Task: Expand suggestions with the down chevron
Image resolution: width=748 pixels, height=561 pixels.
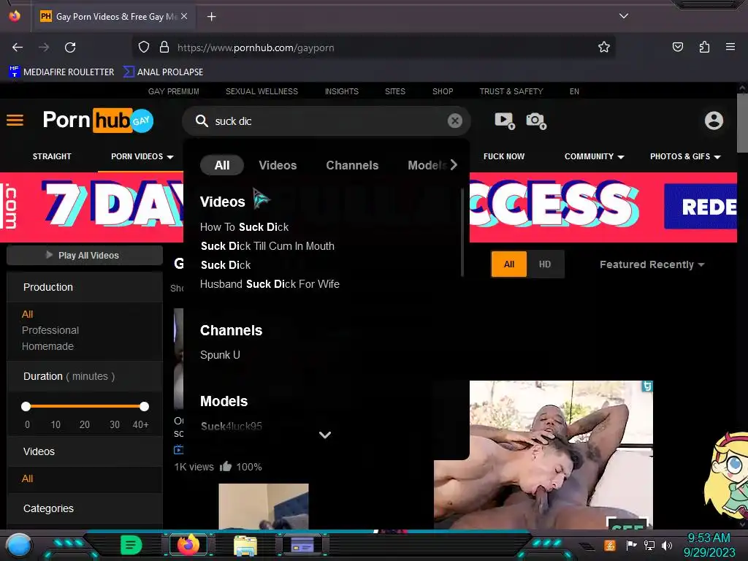Action: pos(325,435)
